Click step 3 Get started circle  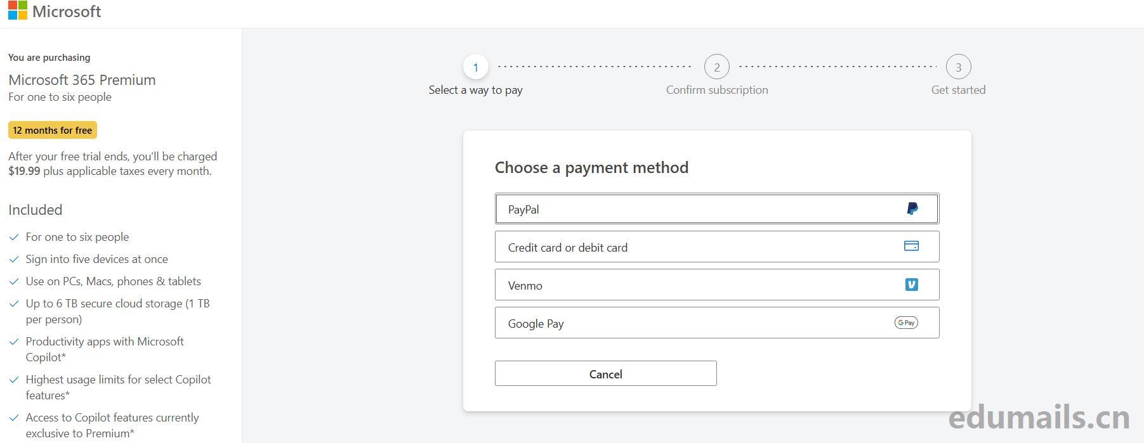point(958,67)
